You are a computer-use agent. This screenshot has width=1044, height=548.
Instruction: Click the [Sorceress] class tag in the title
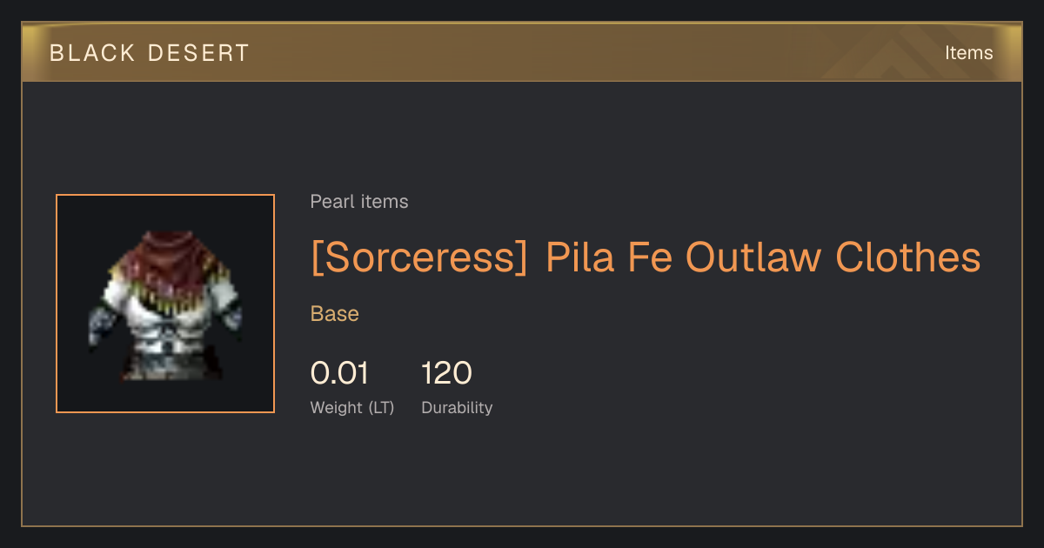pos(419,258)
